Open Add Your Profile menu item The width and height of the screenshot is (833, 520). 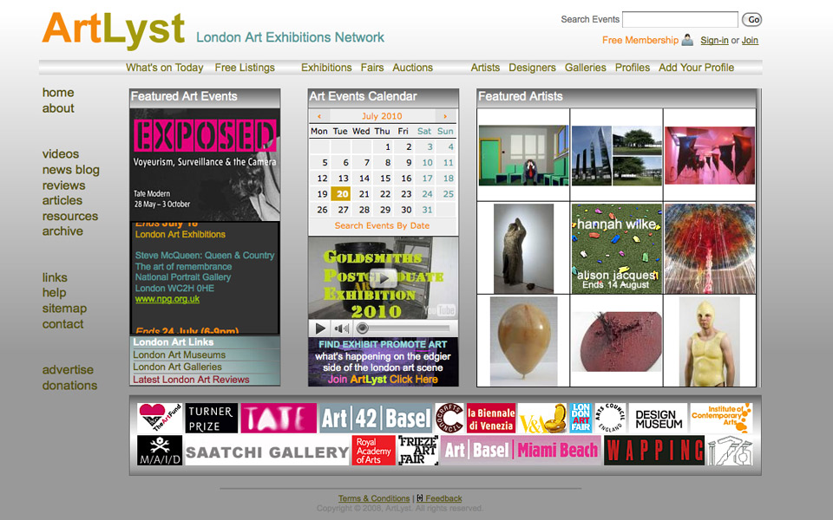[x=697, y=68]
